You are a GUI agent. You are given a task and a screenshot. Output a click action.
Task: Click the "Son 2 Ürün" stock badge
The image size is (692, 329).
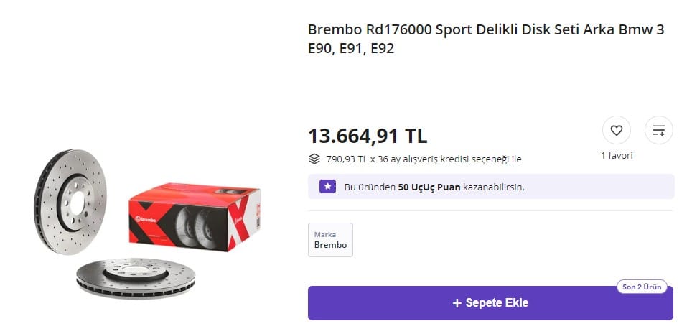(x=641, y=287)
